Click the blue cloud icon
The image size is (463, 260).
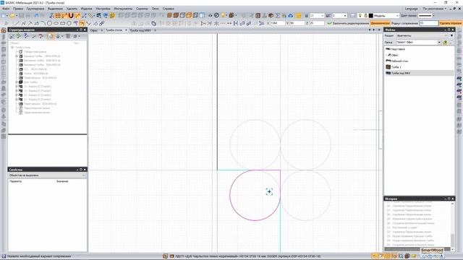pyautogui.click(x=291, y=15)
